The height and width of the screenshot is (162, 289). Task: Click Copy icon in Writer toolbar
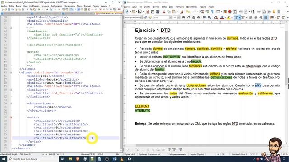point(169,12)
